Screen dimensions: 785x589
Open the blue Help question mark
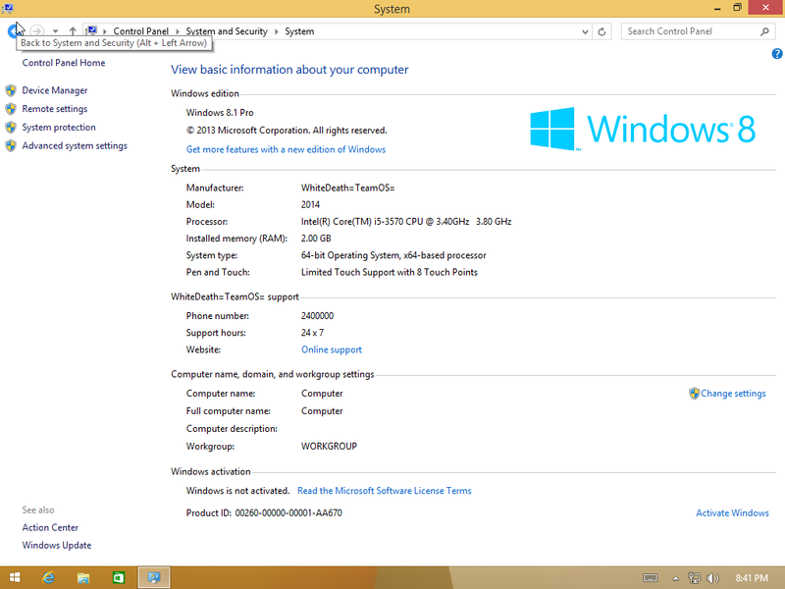tap(777, 54)
